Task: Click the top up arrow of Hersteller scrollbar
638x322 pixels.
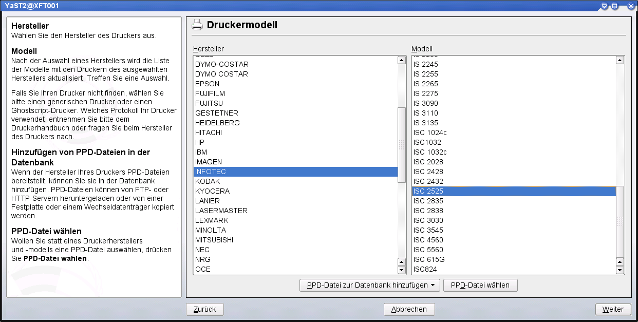Action: (402, 60)
